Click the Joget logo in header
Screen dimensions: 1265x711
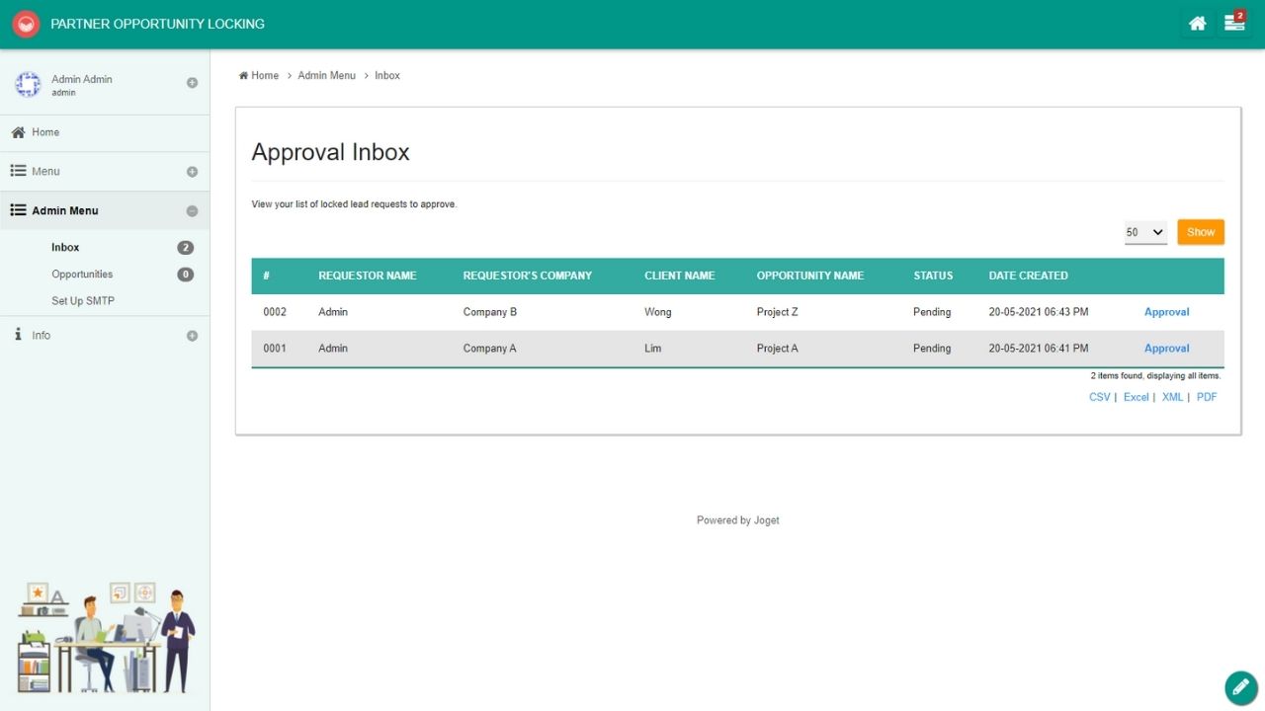(26, 24)
